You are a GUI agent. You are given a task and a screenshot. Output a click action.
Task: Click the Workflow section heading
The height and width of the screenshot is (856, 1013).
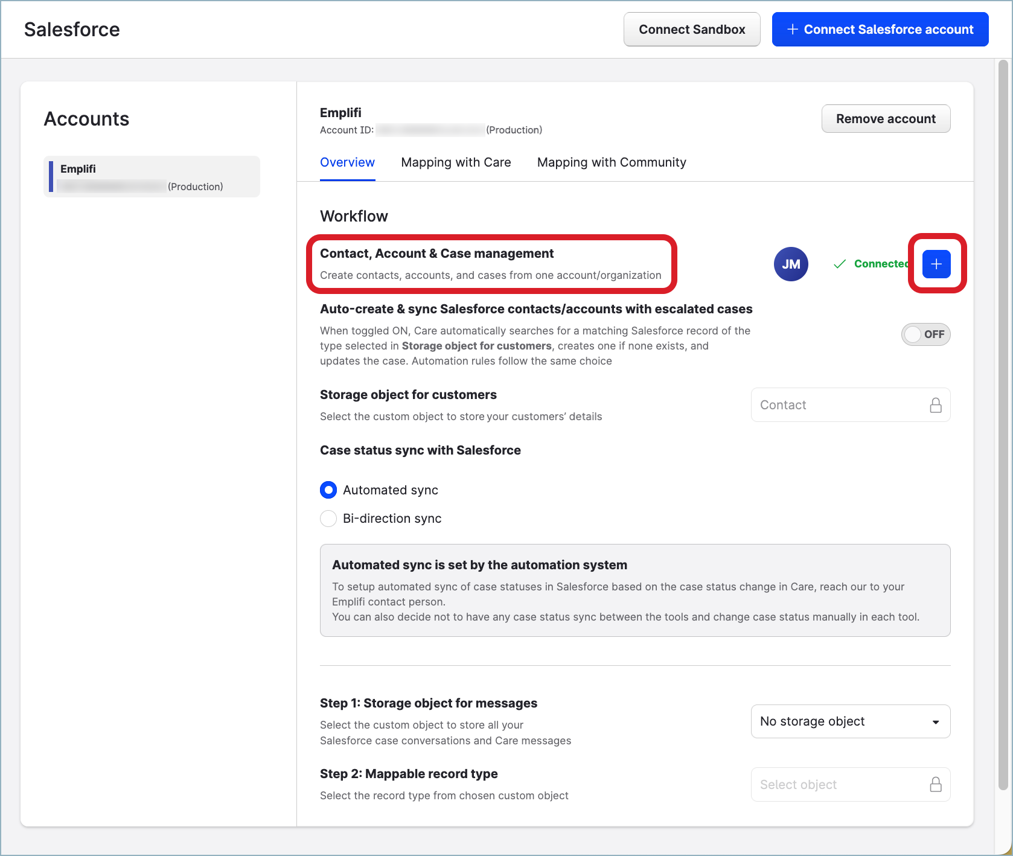pos(354,216)
